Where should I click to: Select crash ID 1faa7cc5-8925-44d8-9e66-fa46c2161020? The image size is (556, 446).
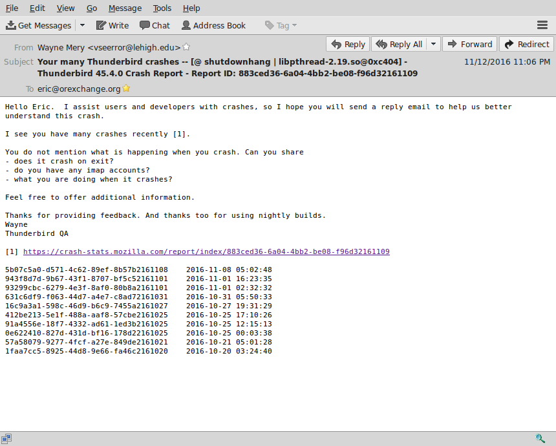click(87, 352)
